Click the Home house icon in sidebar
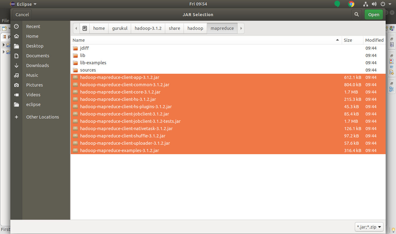Screen dimensions: 396x234 [16, 36]
